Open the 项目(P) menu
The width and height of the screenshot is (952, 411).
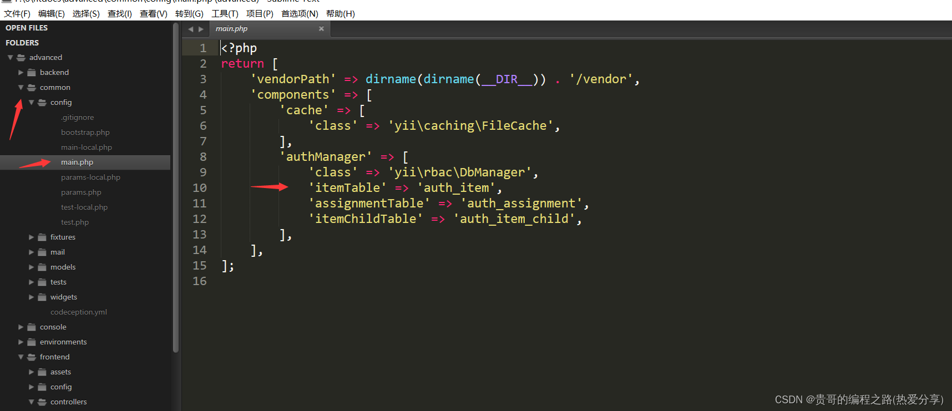260,14
